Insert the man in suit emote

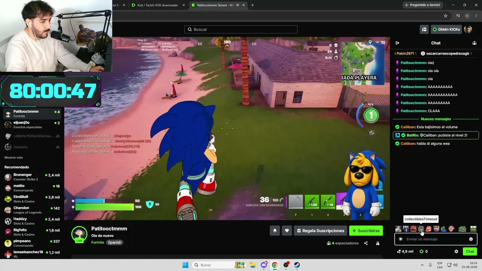coord(406,229)
